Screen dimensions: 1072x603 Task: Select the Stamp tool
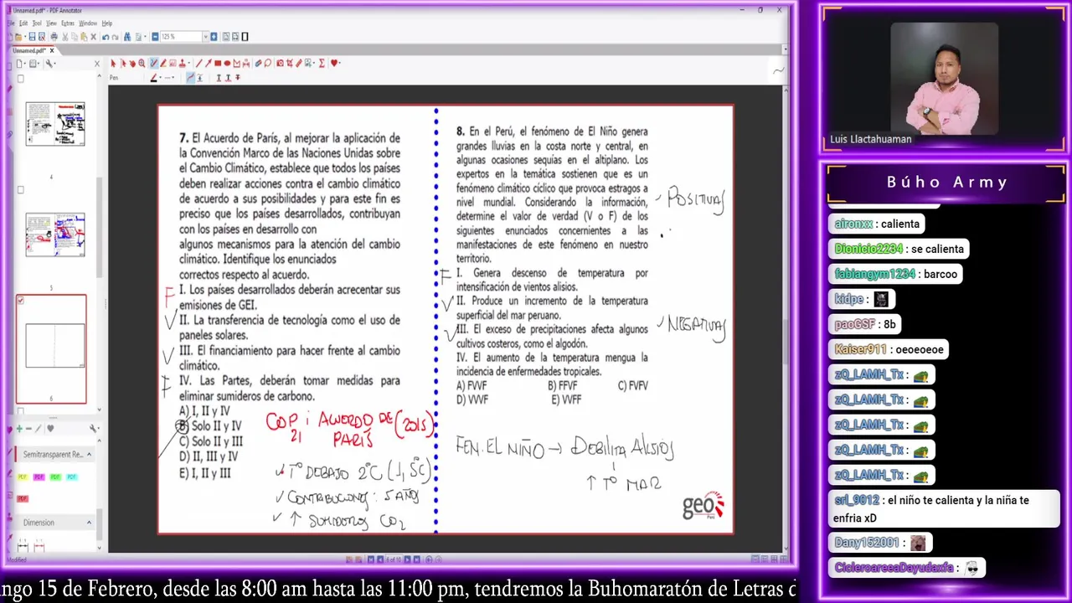pyautogui.click(x=183, y=64)
